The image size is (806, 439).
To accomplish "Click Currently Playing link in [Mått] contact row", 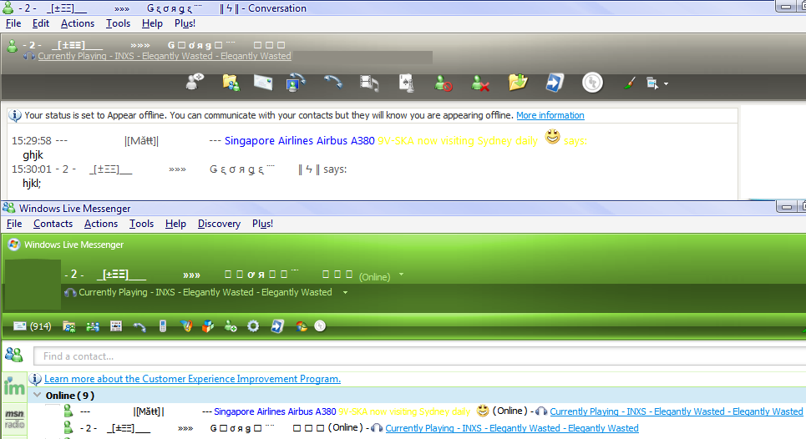I will coord(676,411).
